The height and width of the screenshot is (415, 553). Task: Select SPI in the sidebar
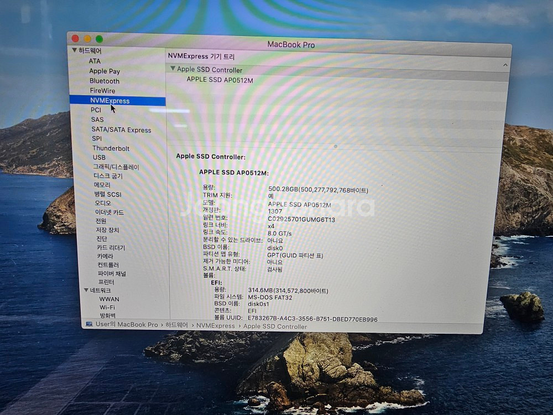coord(97,139)
